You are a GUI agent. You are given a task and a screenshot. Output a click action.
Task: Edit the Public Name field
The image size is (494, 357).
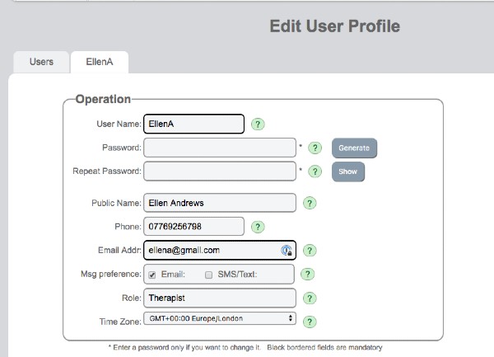coord(220,203)
